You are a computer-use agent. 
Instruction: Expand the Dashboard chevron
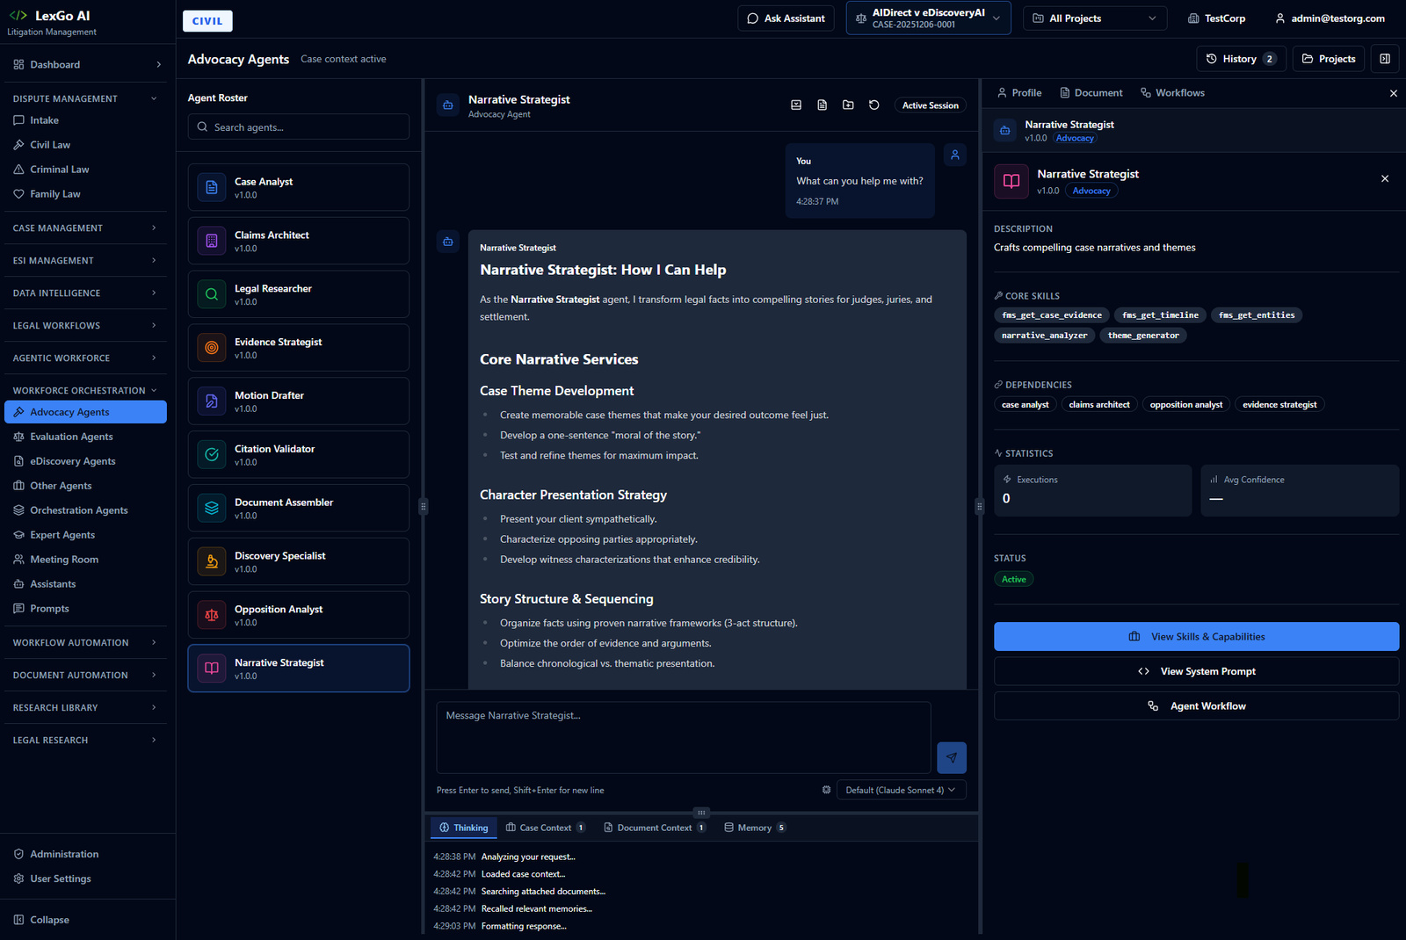click(159, 65)
